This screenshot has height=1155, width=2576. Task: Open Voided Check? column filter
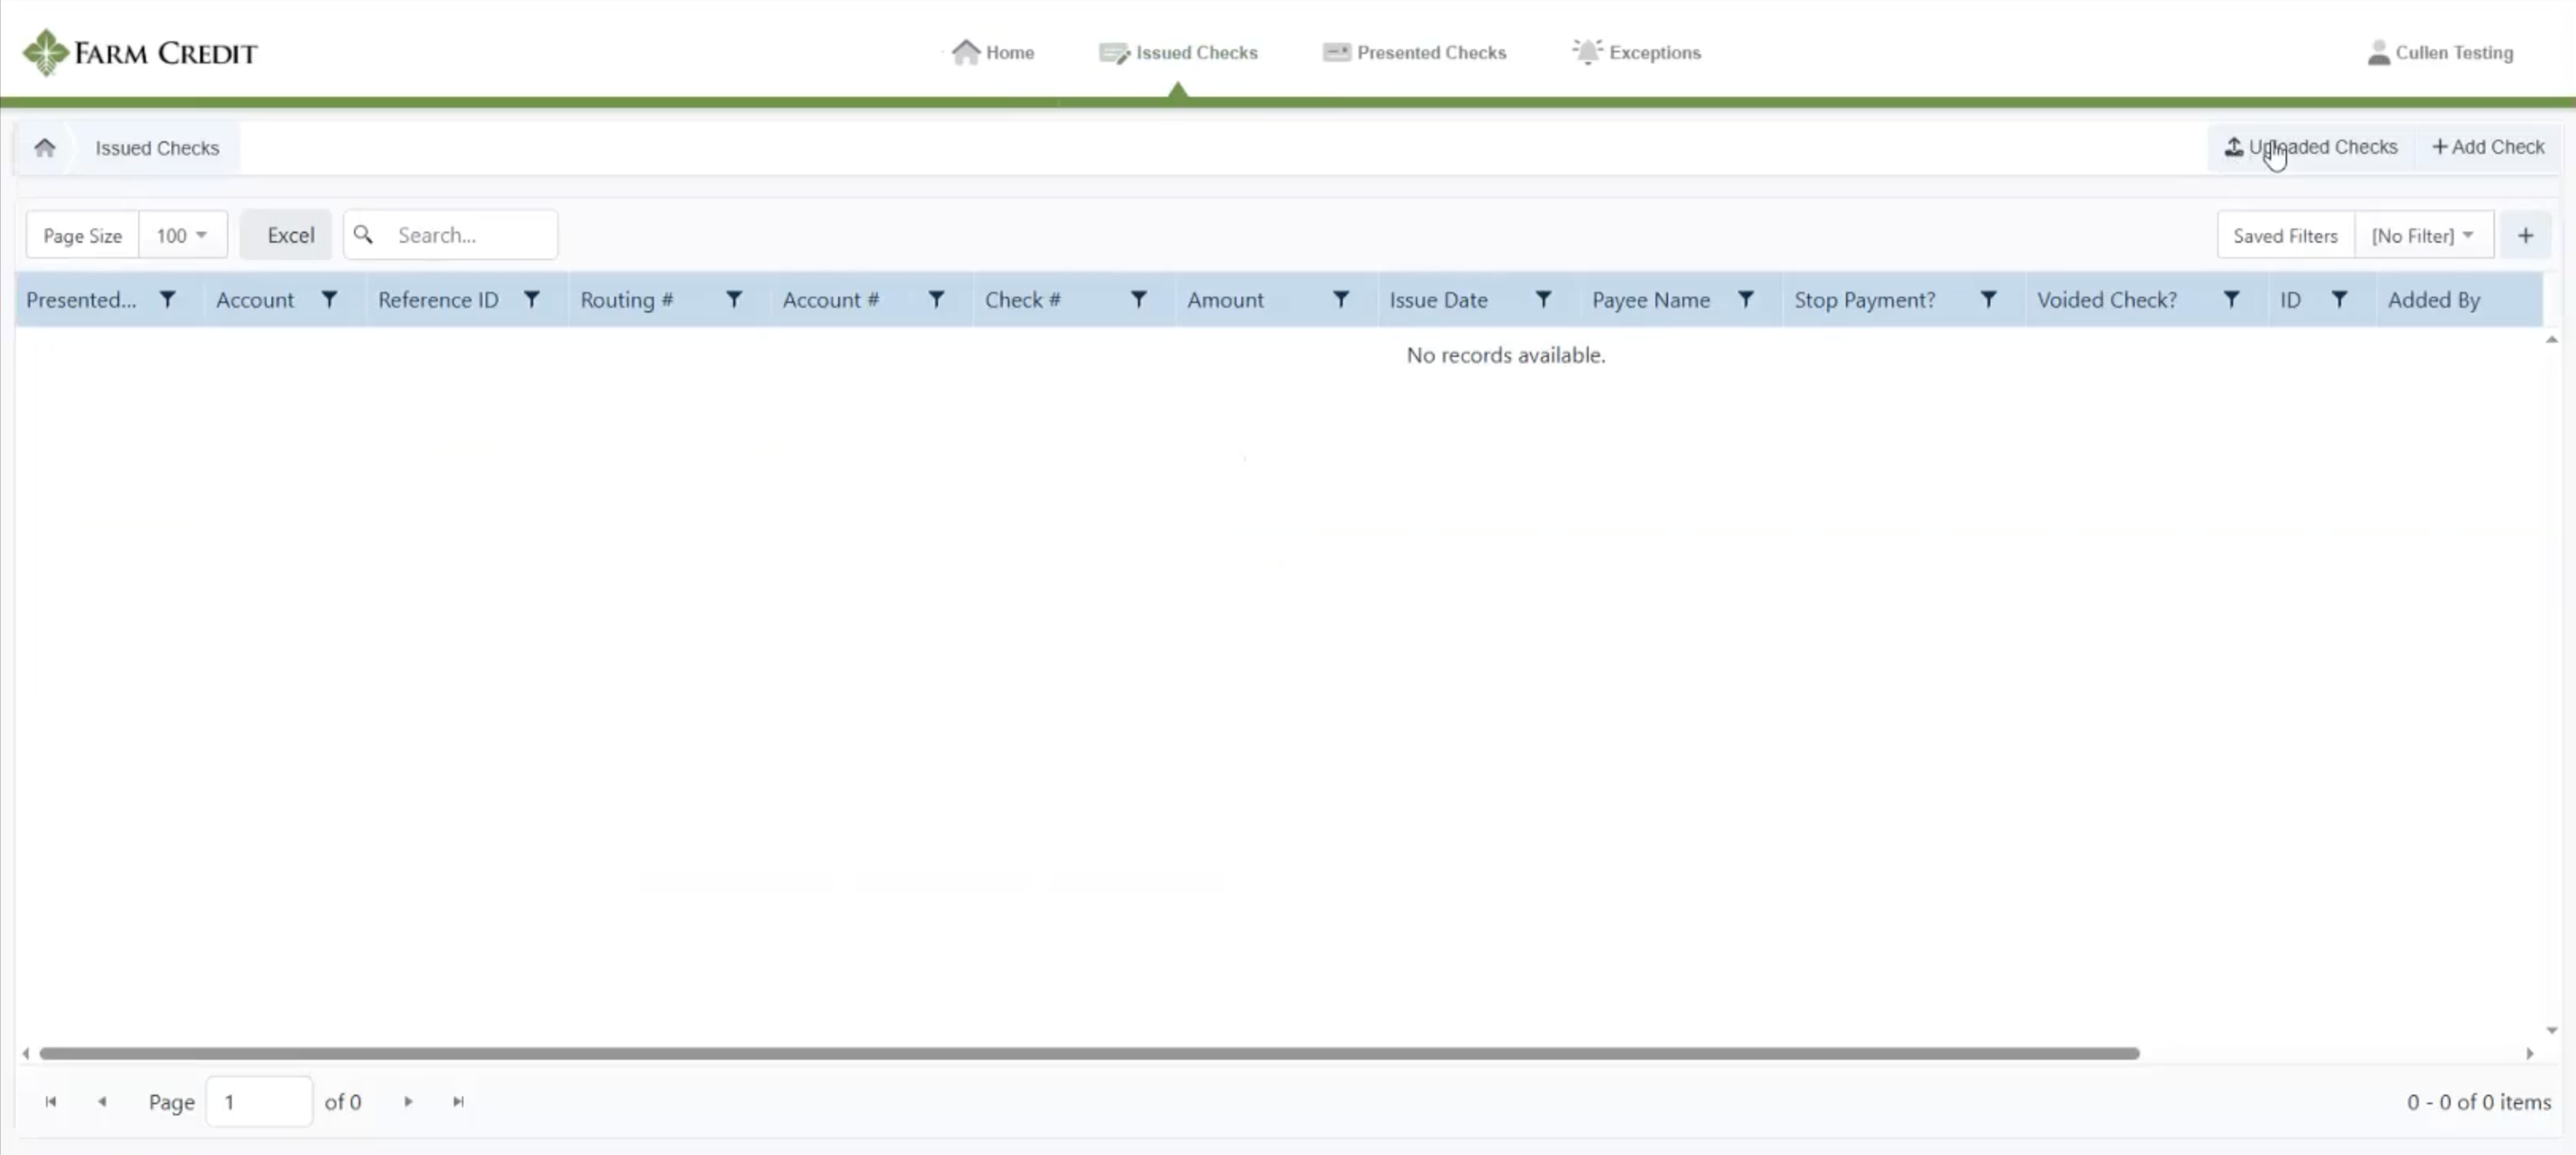pyautogui.click(x=2231, y=299)
